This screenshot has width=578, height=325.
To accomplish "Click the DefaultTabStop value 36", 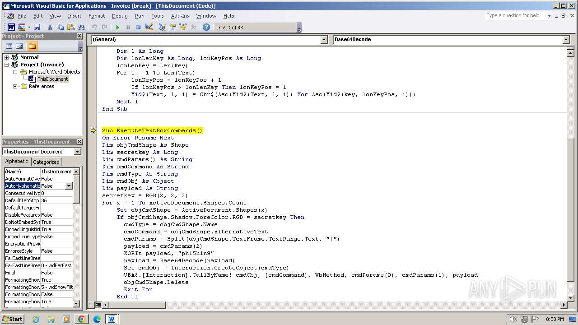I will click(56, 200).
